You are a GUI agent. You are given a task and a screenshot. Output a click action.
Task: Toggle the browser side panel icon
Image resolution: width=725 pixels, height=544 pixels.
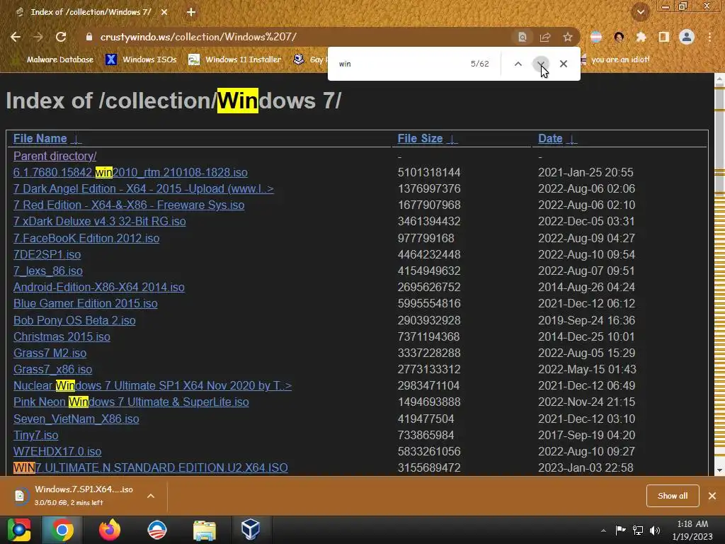tap(663, 37)
